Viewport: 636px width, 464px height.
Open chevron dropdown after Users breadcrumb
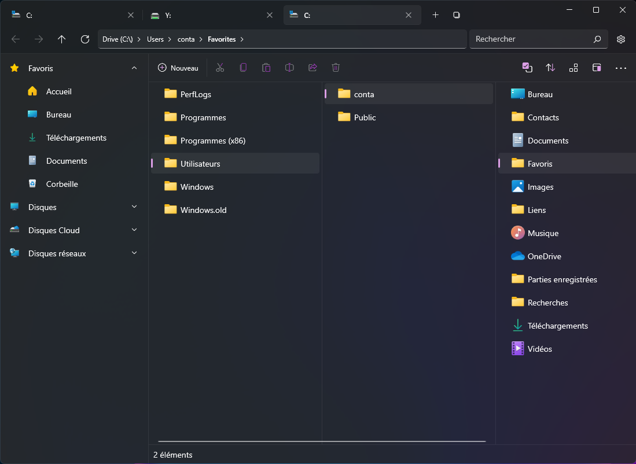[170, 39]
